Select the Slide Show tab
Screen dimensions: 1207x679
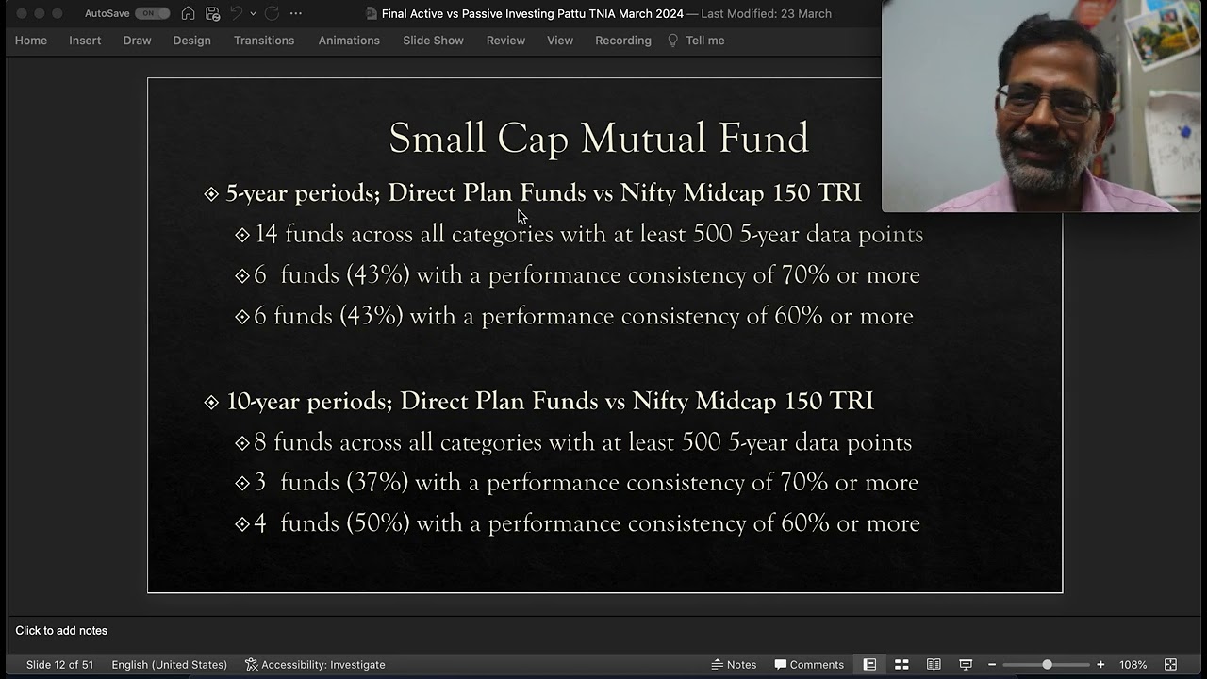[433, 41]
